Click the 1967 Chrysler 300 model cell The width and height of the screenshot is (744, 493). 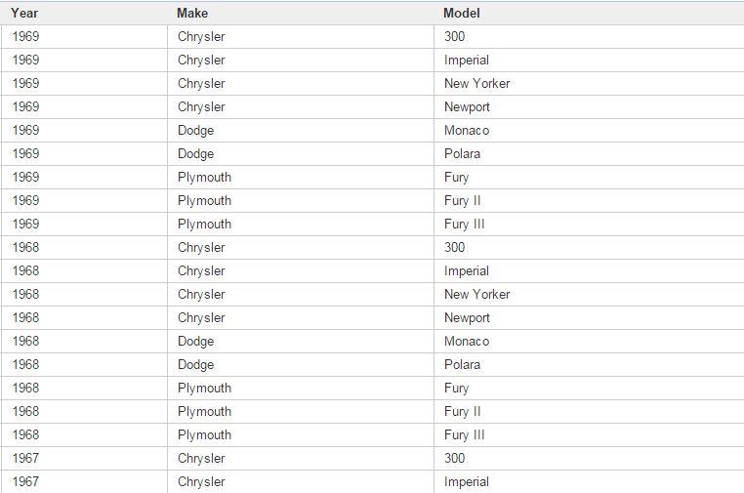(x=589, y=459)
